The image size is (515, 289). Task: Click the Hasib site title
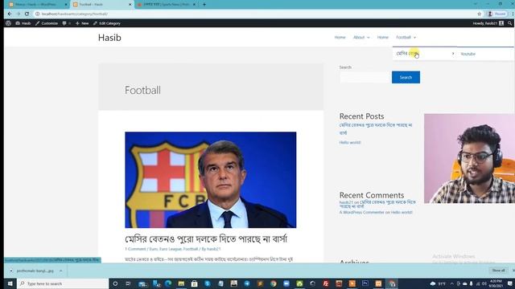tap(109, 38)
